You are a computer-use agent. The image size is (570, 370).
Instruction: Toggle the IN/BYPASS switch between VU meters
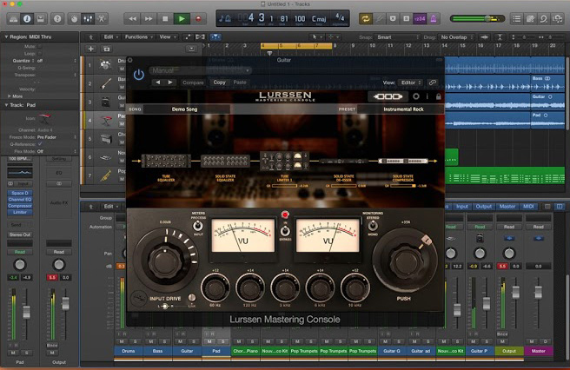(x=285, y=231)
